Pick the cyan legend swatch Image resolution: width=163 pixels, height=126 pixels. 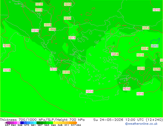point(35,123)
